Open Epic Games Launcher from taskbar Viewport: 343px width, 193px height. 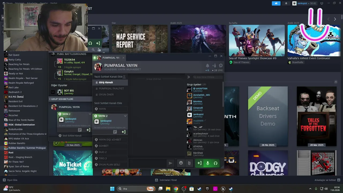[207, 189]
